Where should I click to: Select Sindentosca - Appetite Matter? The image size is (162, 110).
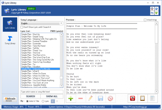(x=40, y=85)
